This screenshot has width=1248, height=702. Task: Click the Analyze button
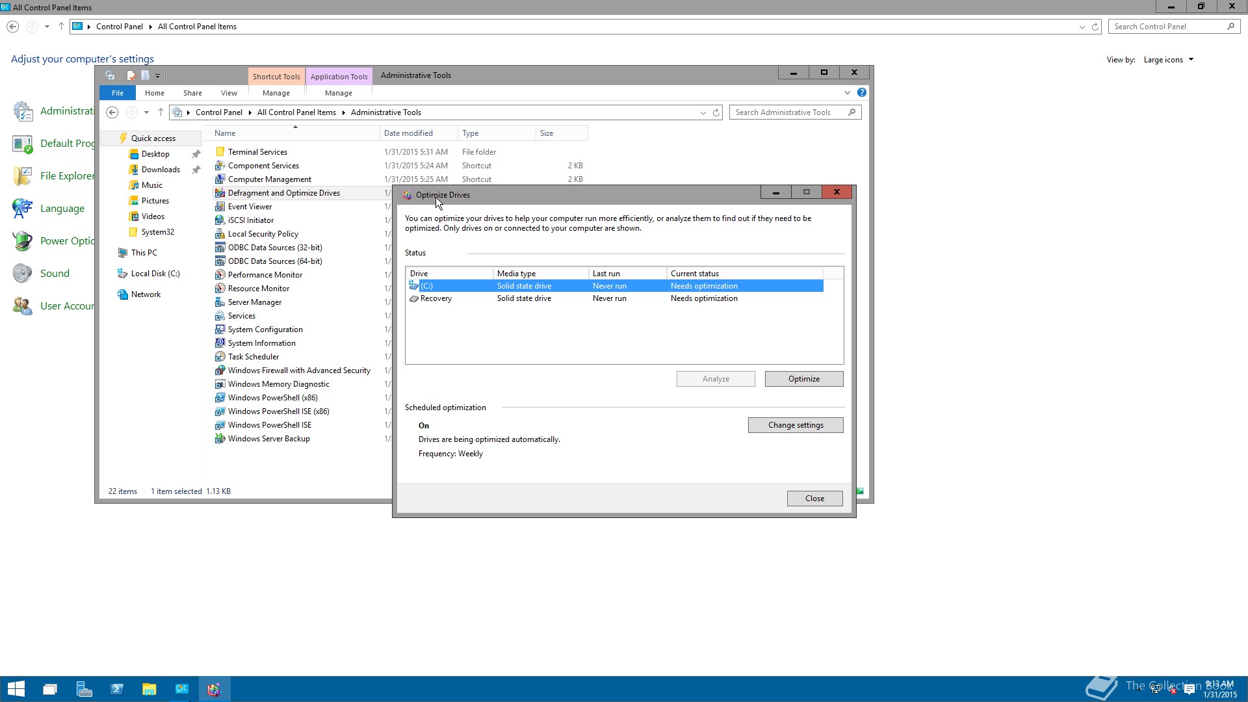coord(716,379)
